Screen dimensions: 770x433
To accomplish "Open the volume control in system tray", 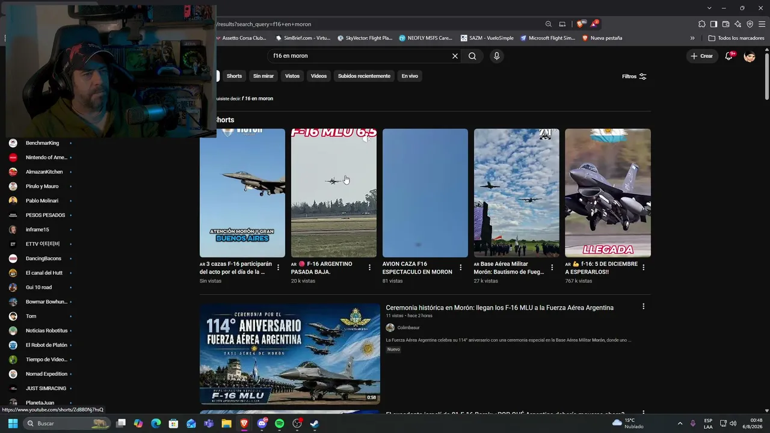I will coord(733,423).
